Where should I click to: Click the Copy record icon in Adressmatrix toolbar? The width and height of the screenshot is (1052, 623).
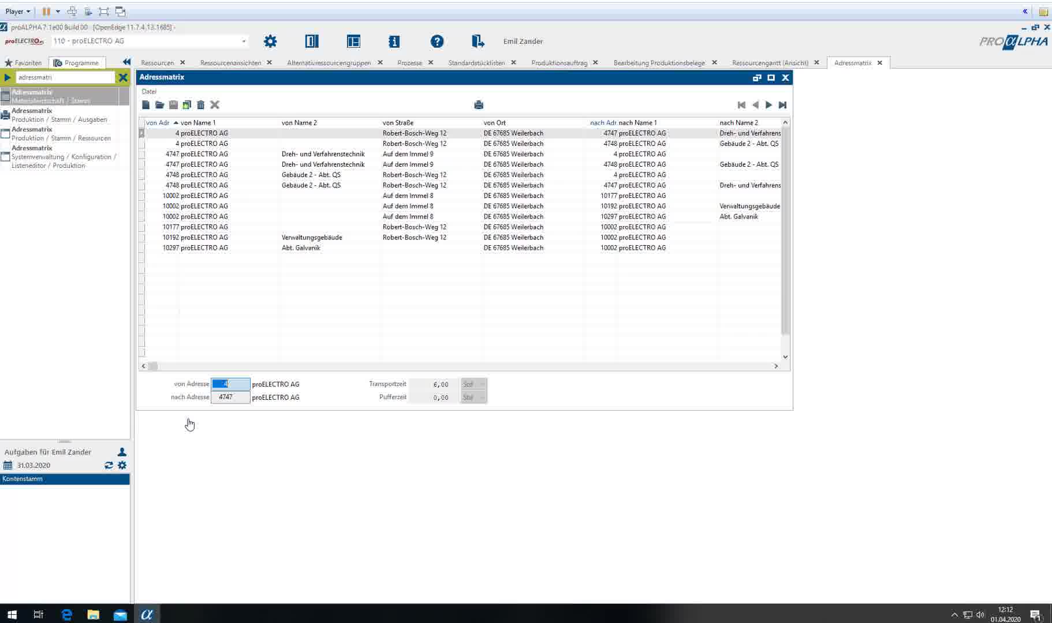coord(187,105)
